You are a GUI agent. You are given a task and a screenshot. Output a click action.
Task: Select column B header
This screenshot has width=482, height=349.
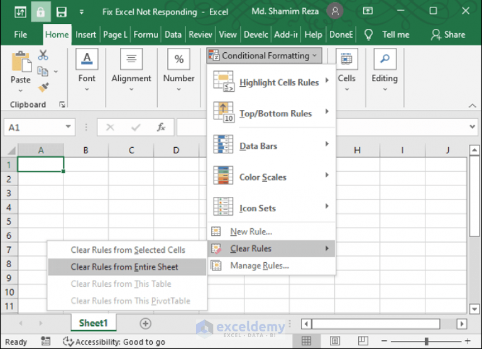(85, 150)
